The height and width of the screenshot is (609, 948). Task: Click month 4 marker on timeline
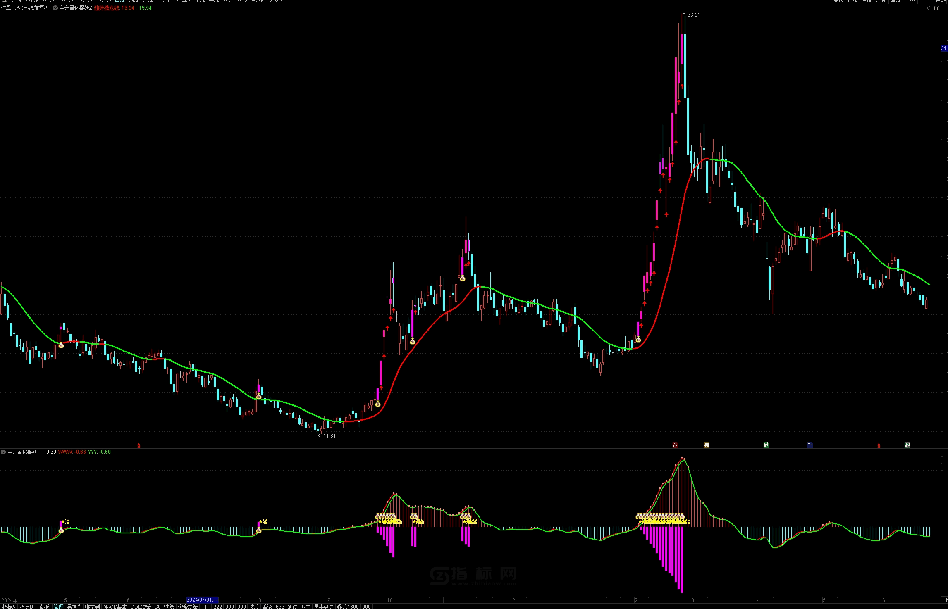pyautogui.click(x=758, y=600)
